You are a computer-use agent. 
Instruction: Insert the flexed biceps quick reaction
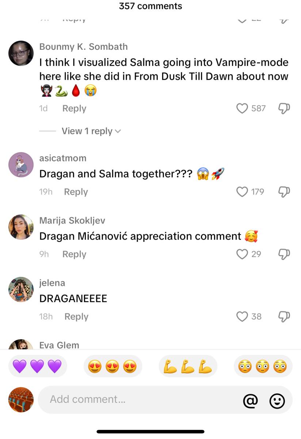(x=188, y=366)
